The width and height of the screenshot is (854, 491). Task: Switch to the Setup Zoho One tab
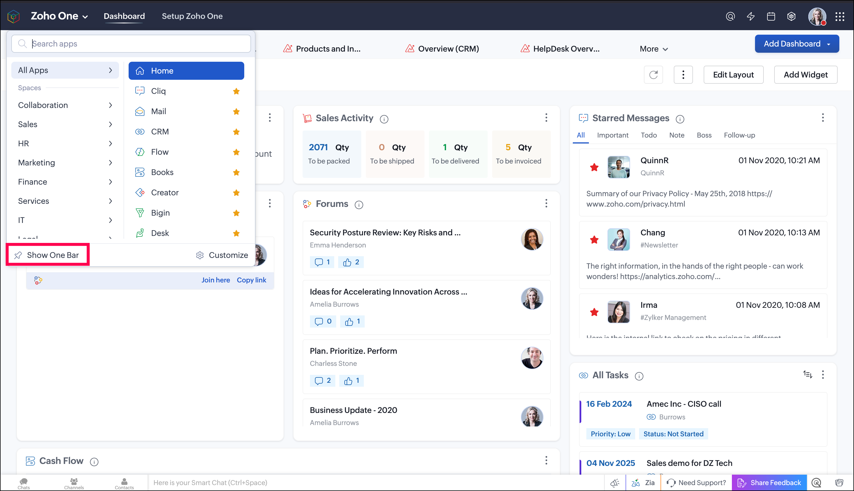click(x=192, y=16)
